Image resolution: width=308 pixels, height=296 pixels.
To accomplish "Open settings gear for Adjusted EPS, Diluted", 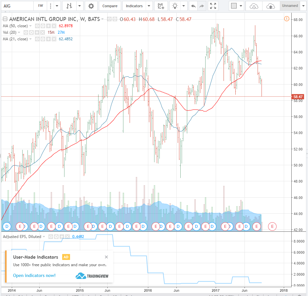I will click(56, 237).
